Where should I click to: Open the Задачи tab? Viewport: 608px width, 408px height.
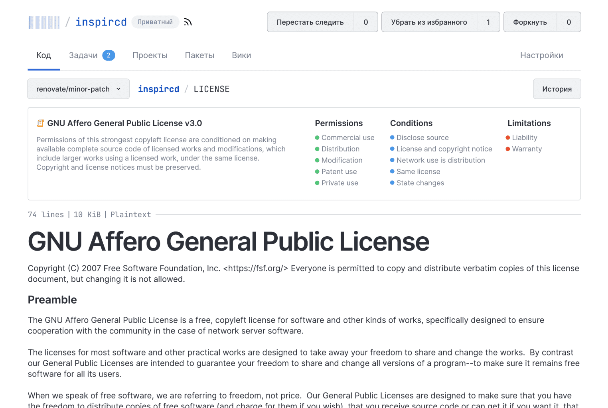(83, 55)
